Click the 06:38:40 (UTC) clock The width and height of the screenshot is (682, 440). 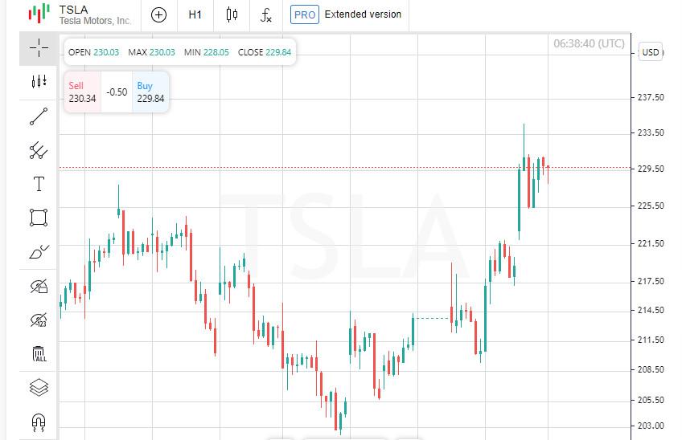(x=589, y=43)
